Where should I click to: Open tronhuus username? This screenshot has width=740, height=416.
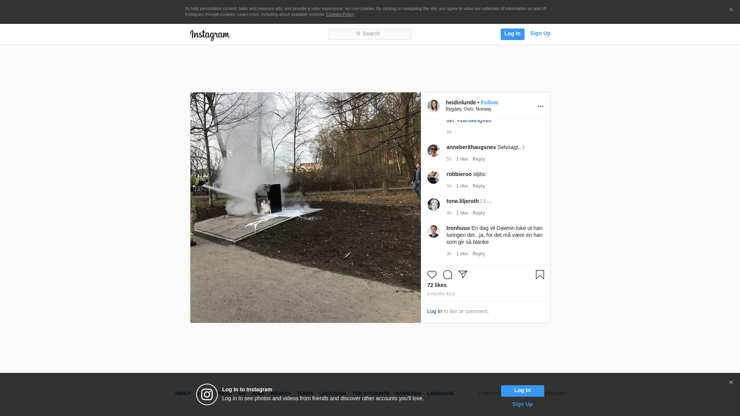tap(458, 228)
